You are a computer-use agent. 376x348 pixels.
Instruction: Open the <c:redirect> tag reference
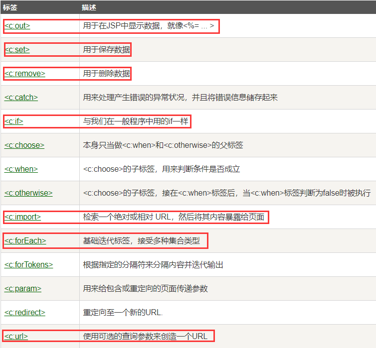25,313
